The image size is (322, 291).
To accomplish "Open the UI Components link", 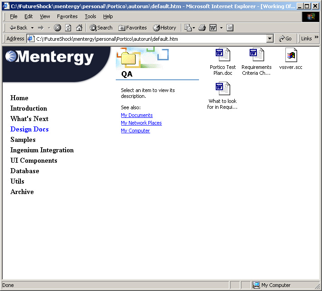I will [33, 160].
